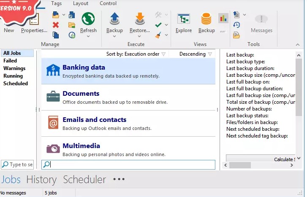
Task: Click magnifier icon in the job search box
Action: tap(46, 165)
